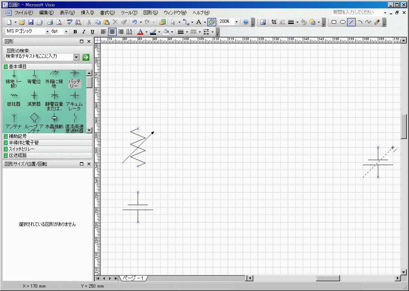Toggle underline text formatting
Screen dimensions: 409x291
[x=92, y=32]
